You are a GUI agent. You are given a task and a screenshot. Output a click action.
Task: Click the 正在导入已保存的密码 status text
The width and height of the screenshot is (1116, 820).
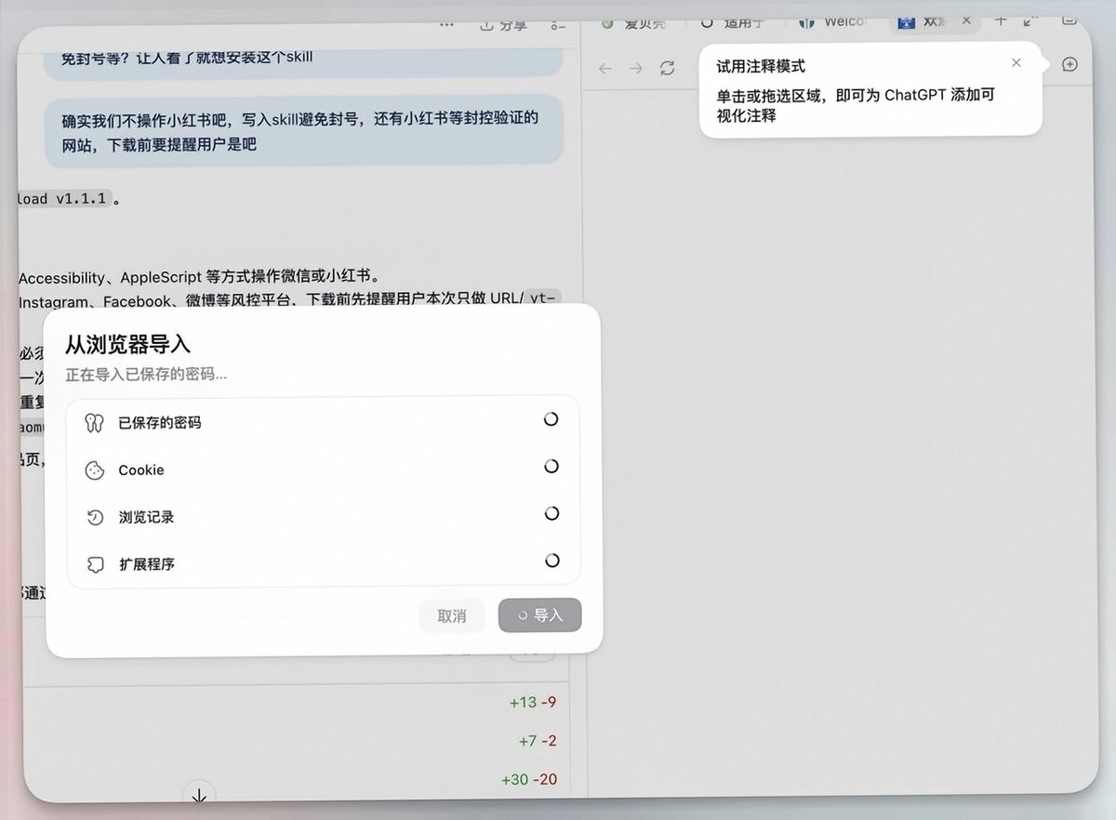(146, 375)
